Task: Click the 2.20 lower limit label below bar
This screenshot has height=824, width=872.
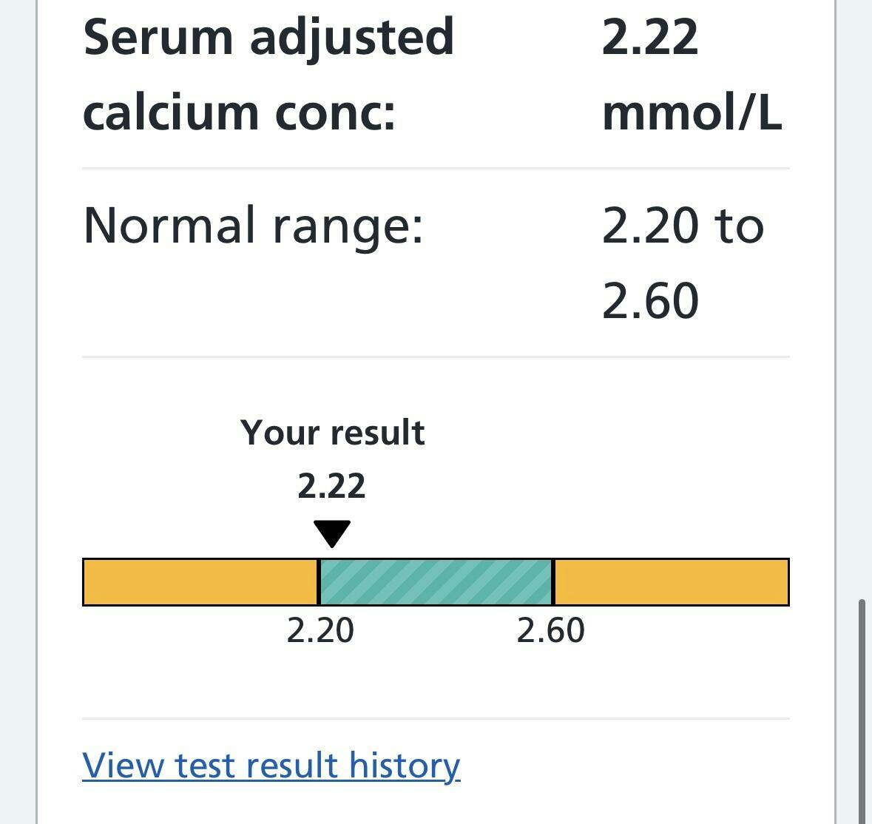Action: coord(320,630)
